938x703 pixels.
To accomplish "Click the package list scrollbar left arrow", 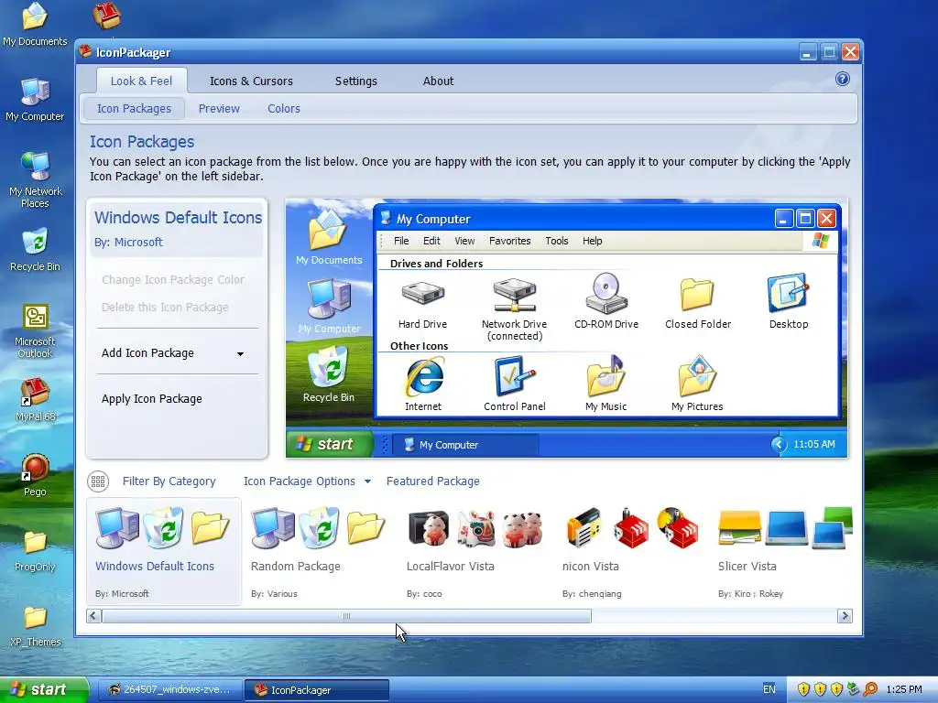I will click(x=94, y=616).
